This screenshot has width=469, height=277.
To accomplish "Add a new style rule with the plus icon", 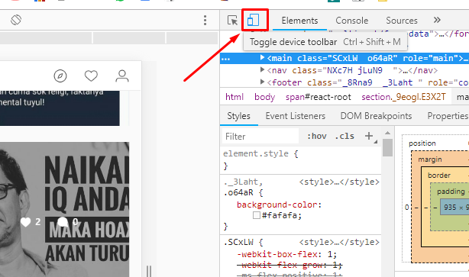I will tap(369, 136).
